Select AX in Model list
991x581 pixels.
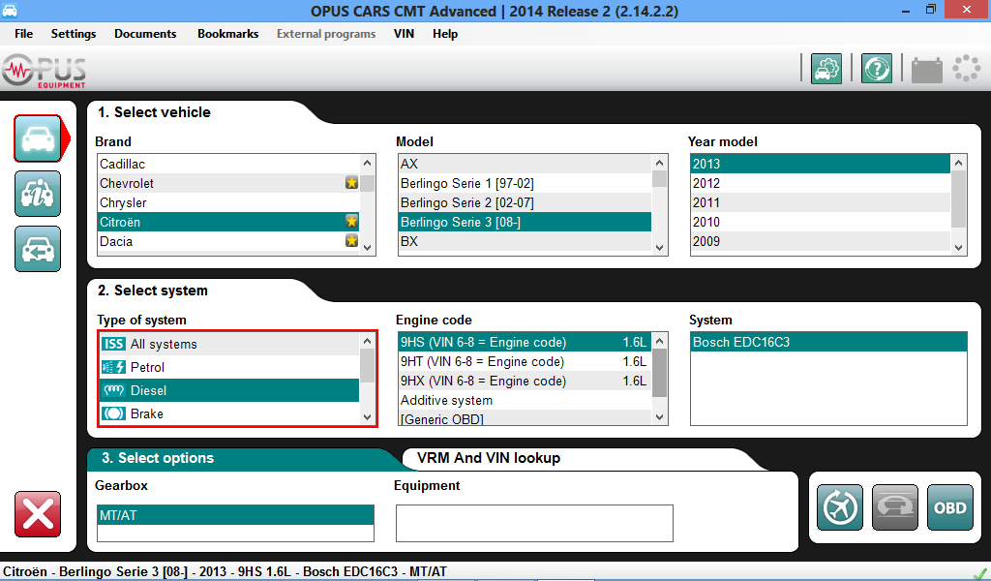point(525,164)
